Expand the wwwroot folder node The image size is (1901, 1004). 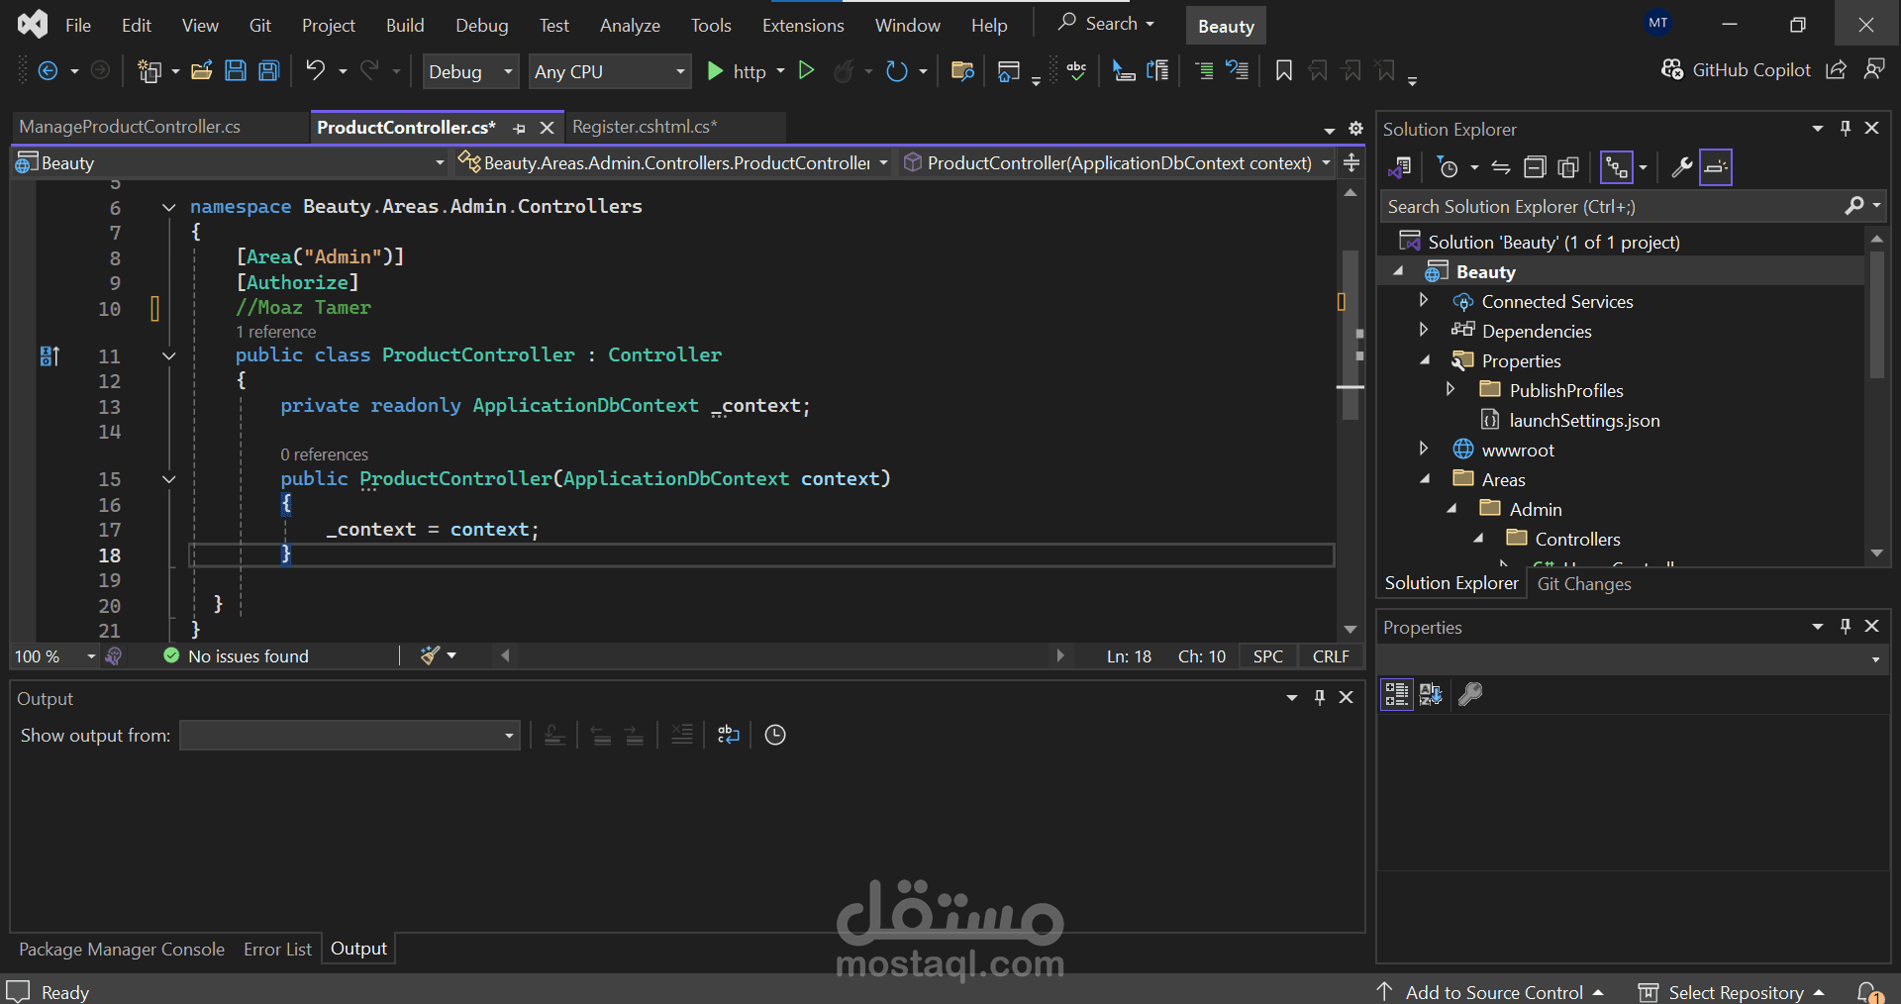click(1424, 450)
